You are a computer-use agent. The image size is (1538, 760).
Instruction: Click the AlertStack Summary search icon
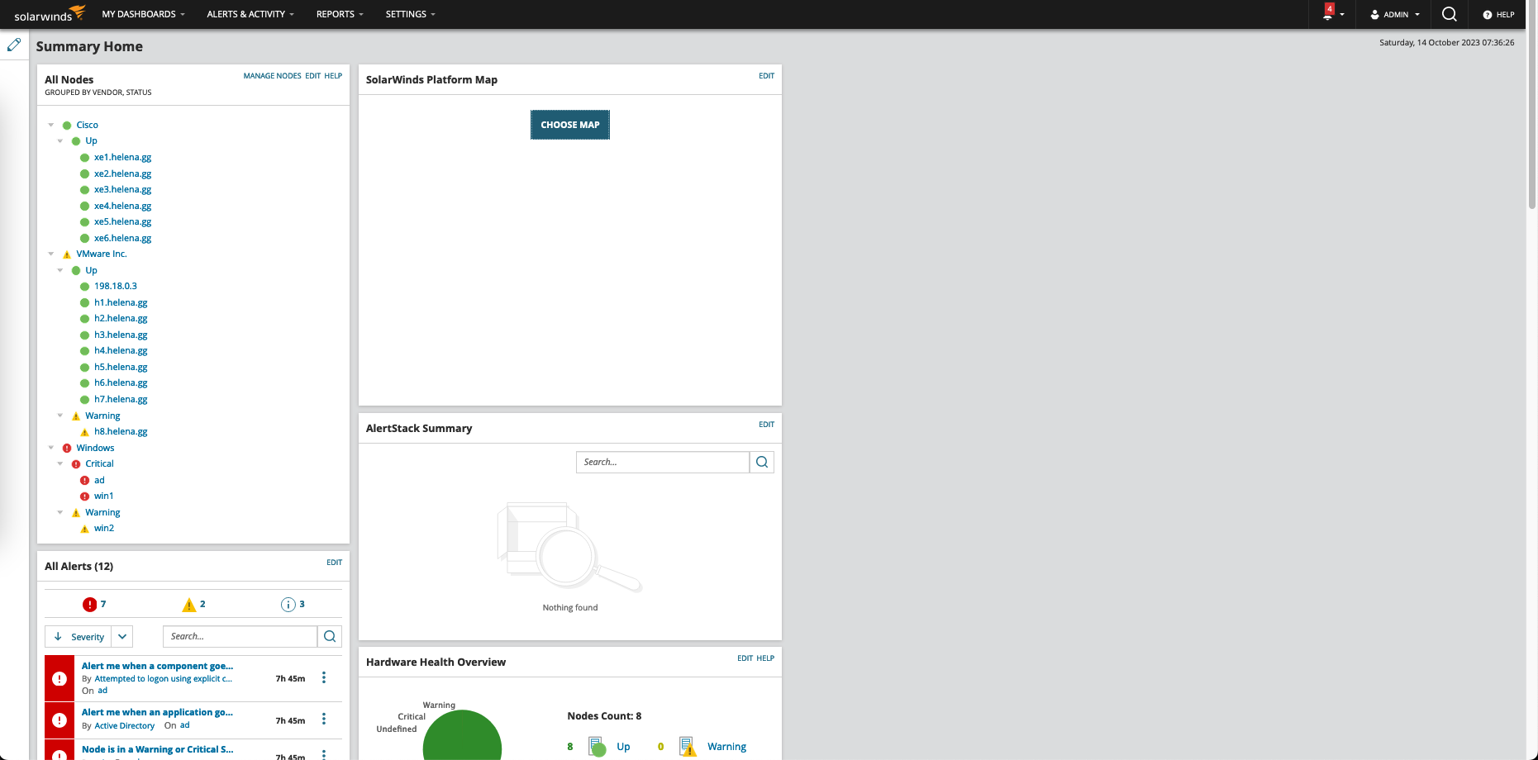tap(762, 463)
